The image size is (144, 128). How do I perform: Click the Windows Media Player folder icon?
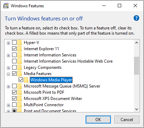pos(26,80)
